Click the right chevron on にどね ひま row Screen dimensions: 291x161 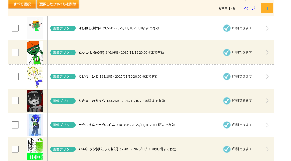pos(267,76)
